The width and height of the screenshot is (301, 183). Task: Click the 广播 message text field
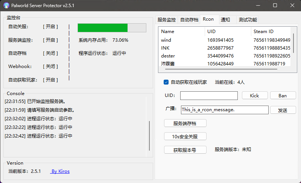point(225,110)
